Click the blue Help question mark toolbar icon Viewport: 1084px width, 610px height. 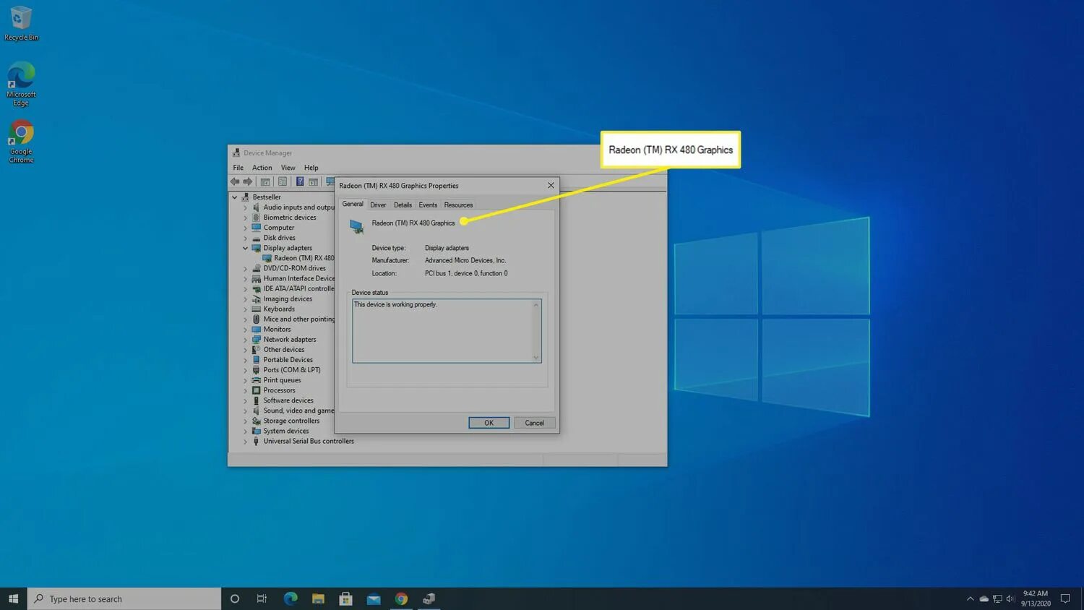(299, 182)
